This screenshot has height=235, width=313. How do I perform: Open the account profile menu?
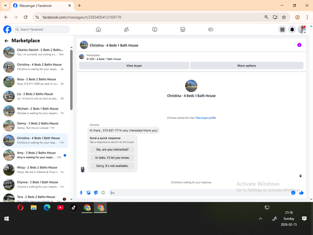[302, 29]
